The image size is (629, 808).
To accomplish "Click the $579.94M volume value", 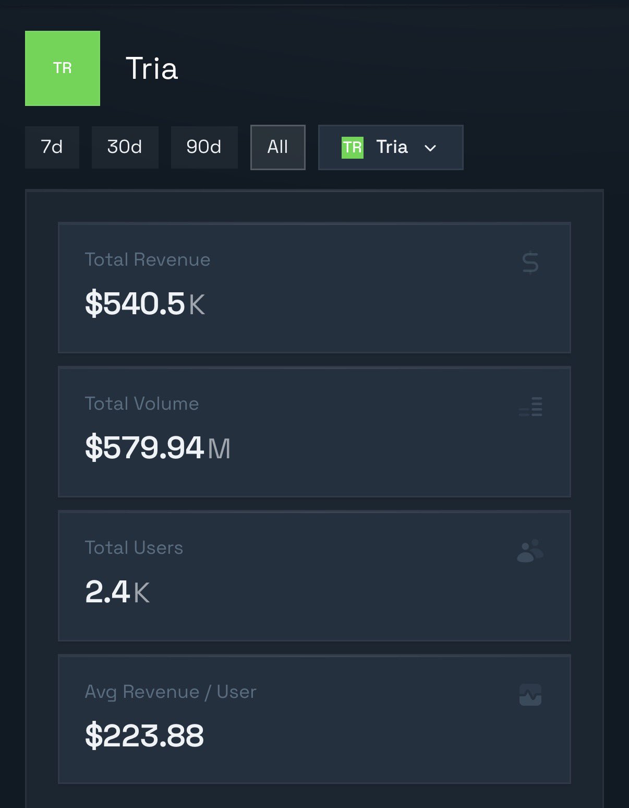I will tap(158, 448).
